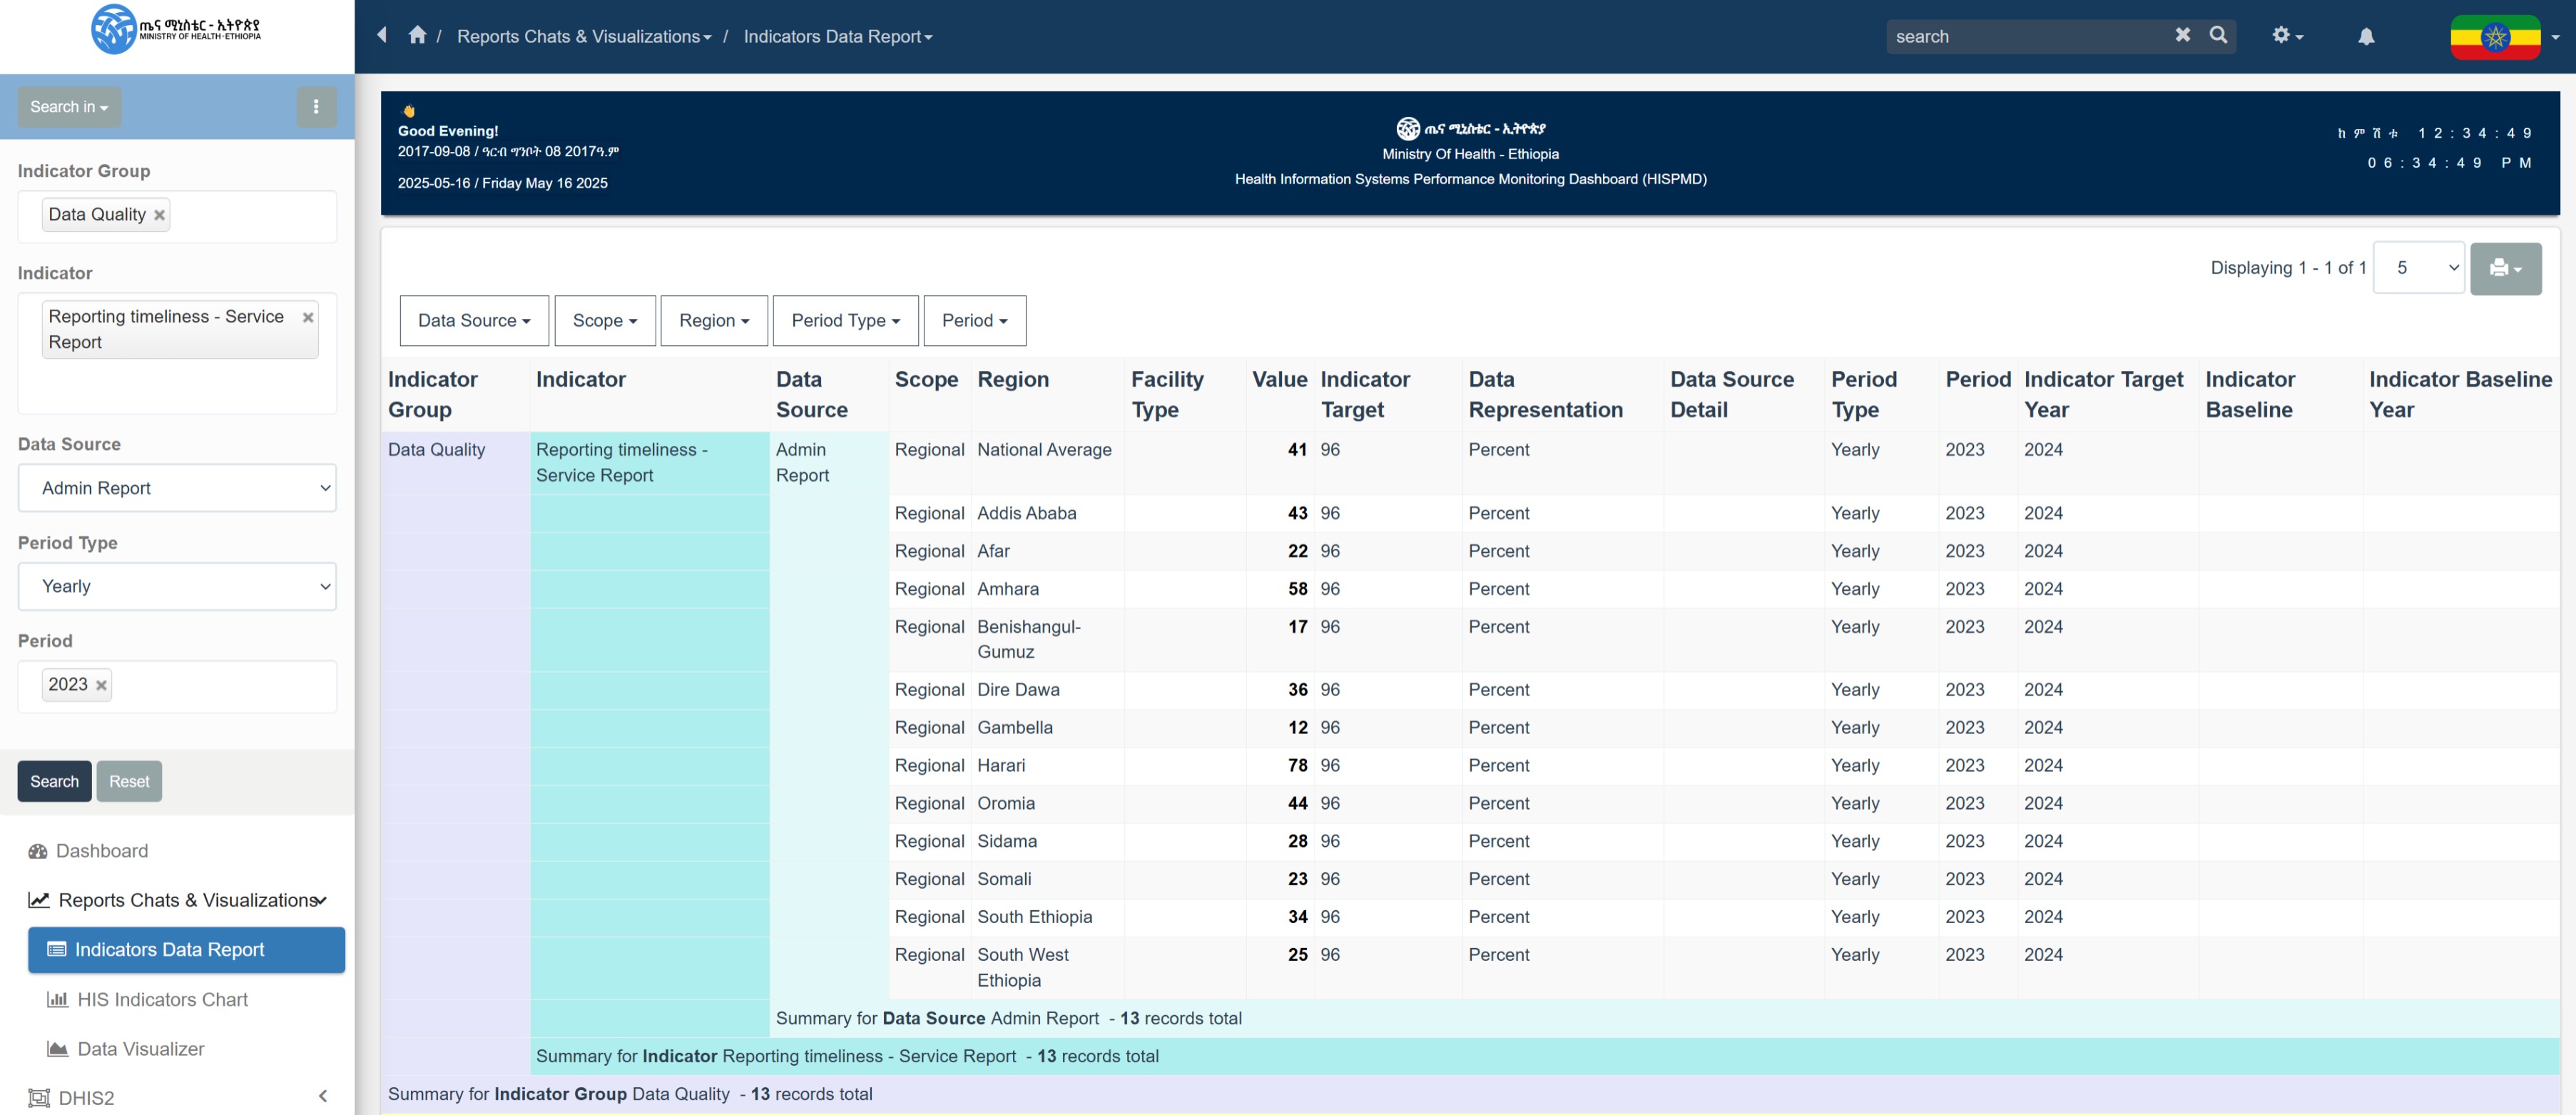Open the Period Type Yearly select
The height and width of the screenshot is (1115, 2576).
tap(177, 586)
